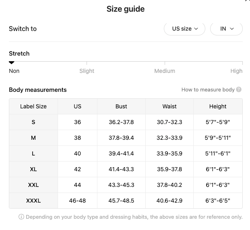Click the Height column header
This screenshot has width=250, height=230.
[218, 106]
